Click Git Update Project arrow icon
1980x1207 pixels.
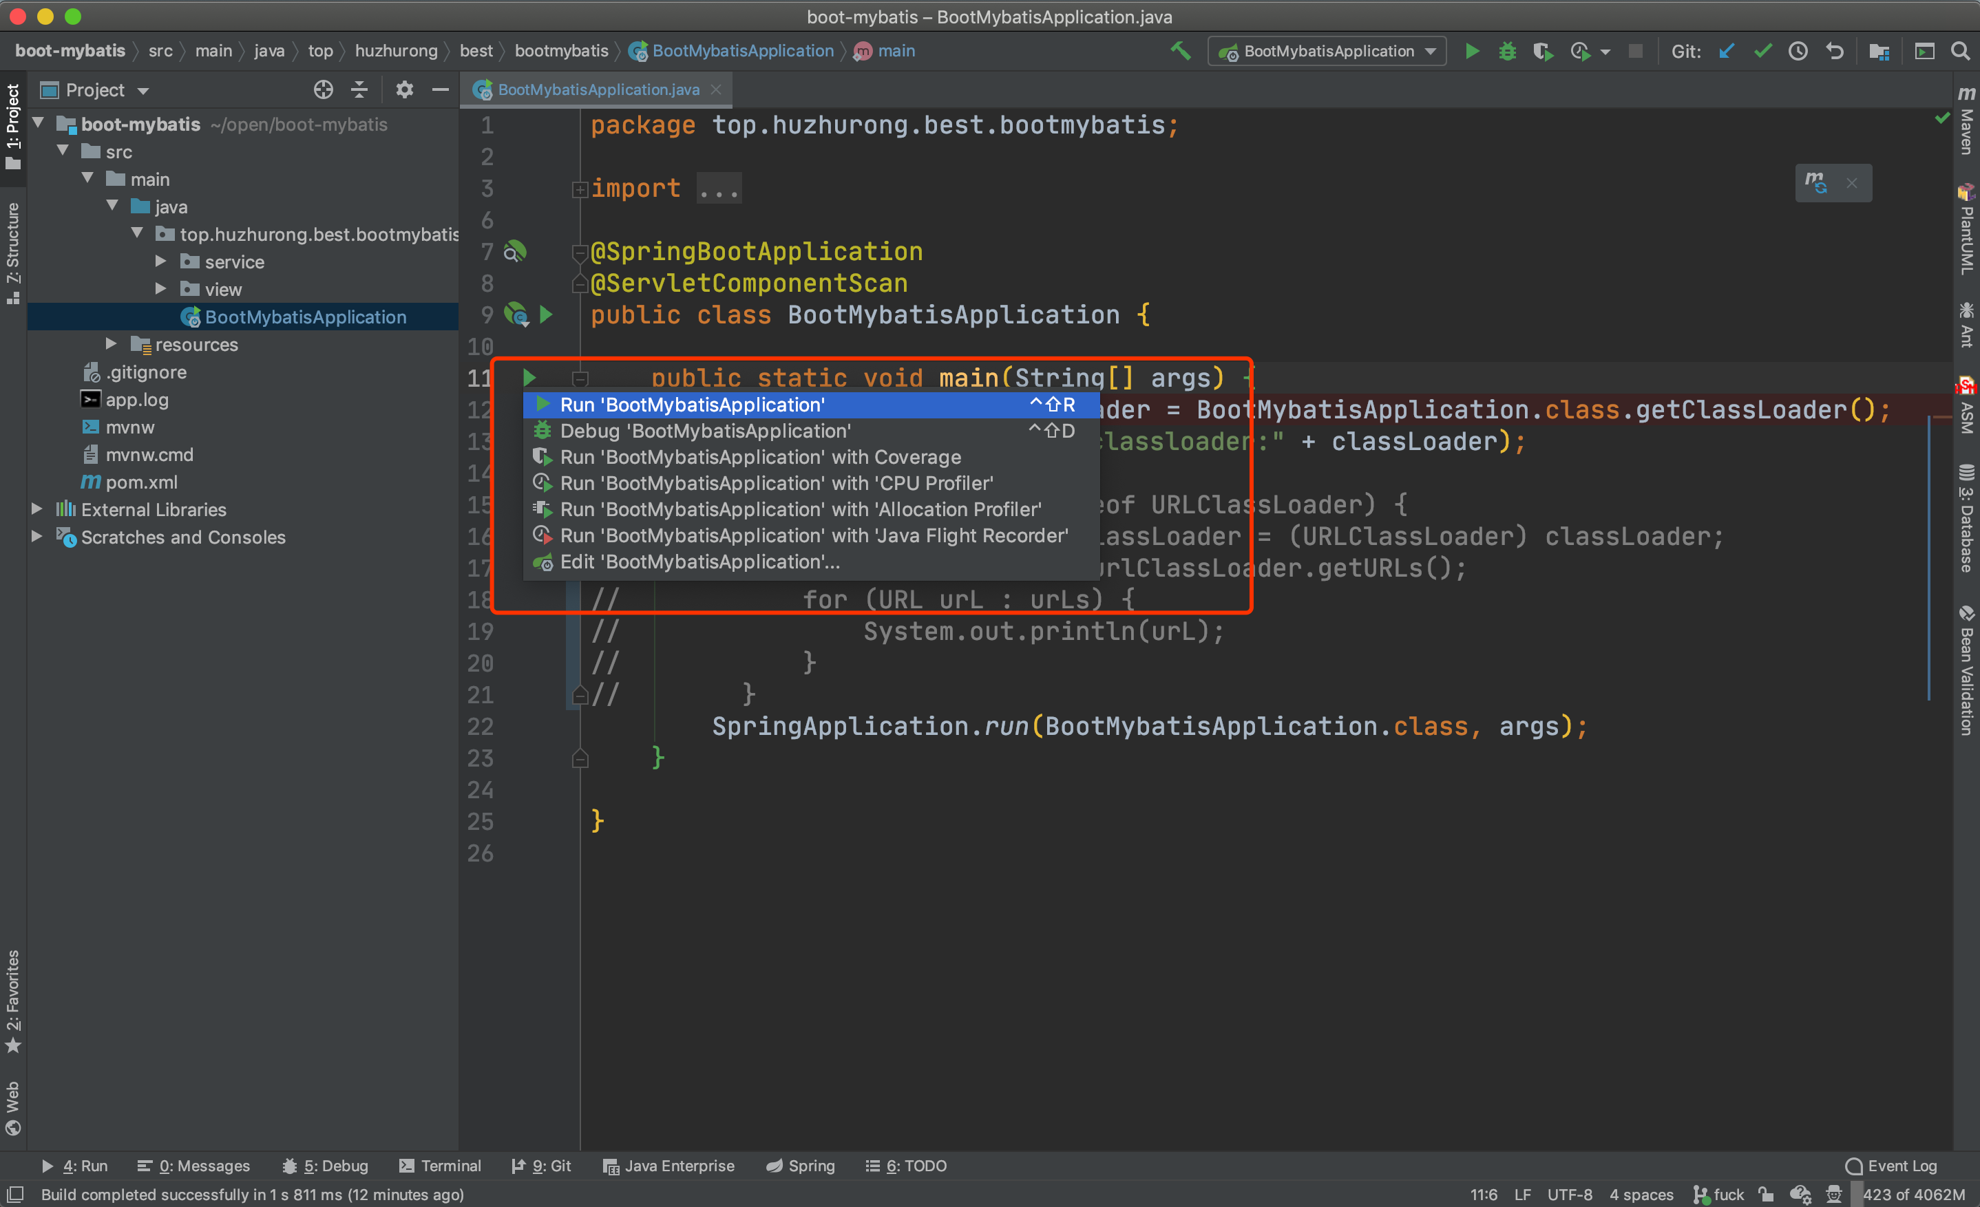pos(1726,52)
